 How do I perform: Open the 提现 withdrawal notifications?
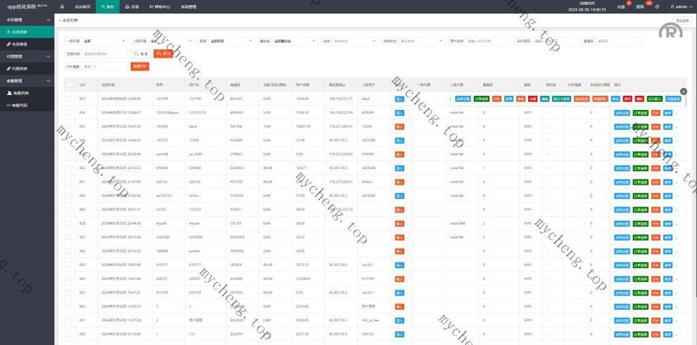click(x=640, y=6)
